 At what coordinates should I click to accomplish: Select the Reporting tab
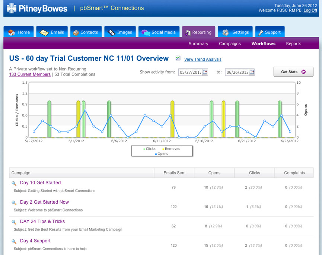point(198,32)
